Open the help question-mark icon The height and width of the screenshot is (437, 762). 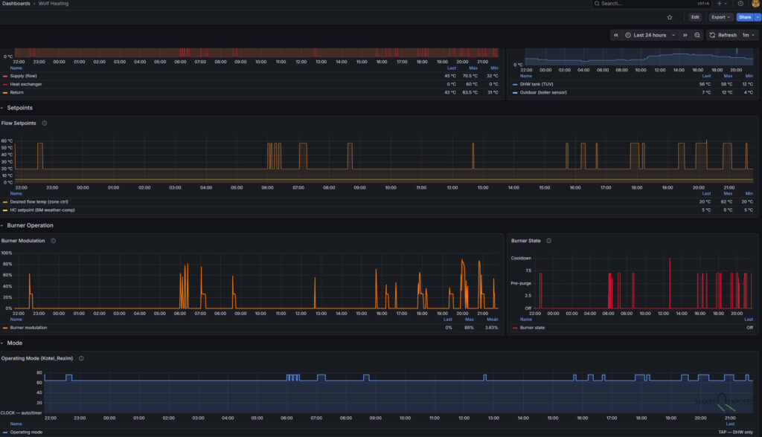click(x=740, y=4)
